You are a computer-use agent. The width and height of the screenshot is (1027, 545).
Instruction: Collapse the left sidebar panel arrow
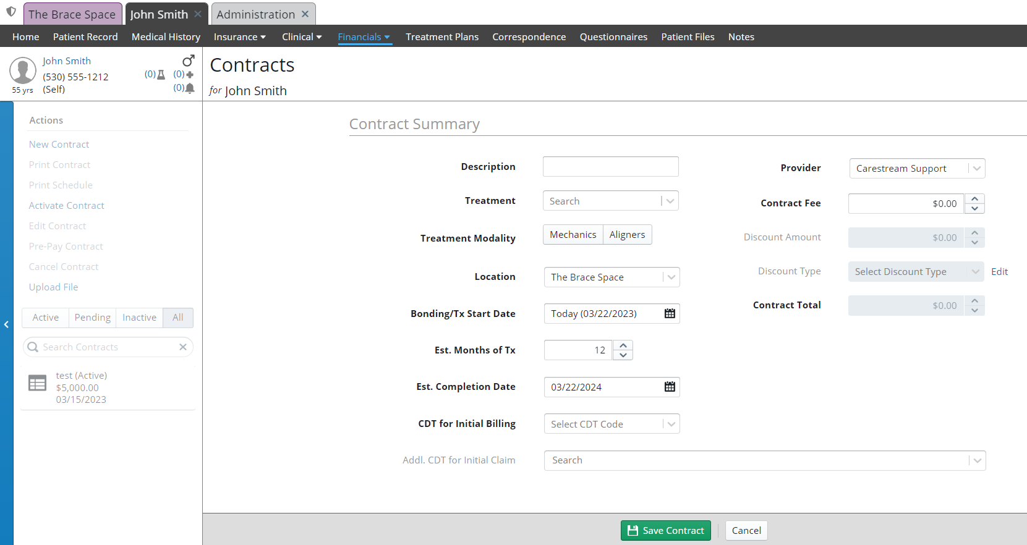[6, 324]
